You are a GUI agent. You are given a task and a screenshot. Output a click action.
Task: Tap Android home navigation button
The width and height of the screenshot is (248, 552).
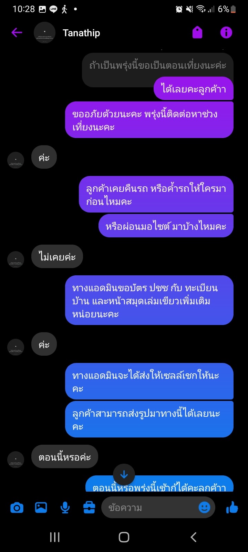click(124, 537)
